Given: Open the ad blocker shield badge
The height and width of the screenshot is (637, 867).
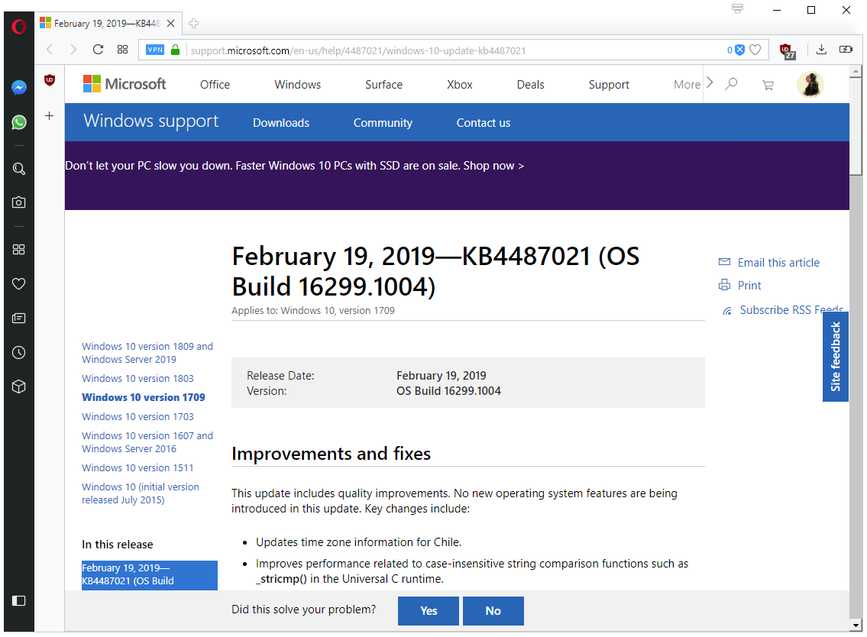Looking at the screenshot, I should click(x=736, y=50).
